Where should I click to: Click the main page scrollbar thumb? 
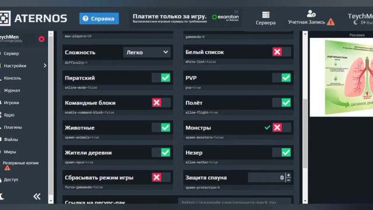pos(305,134)
